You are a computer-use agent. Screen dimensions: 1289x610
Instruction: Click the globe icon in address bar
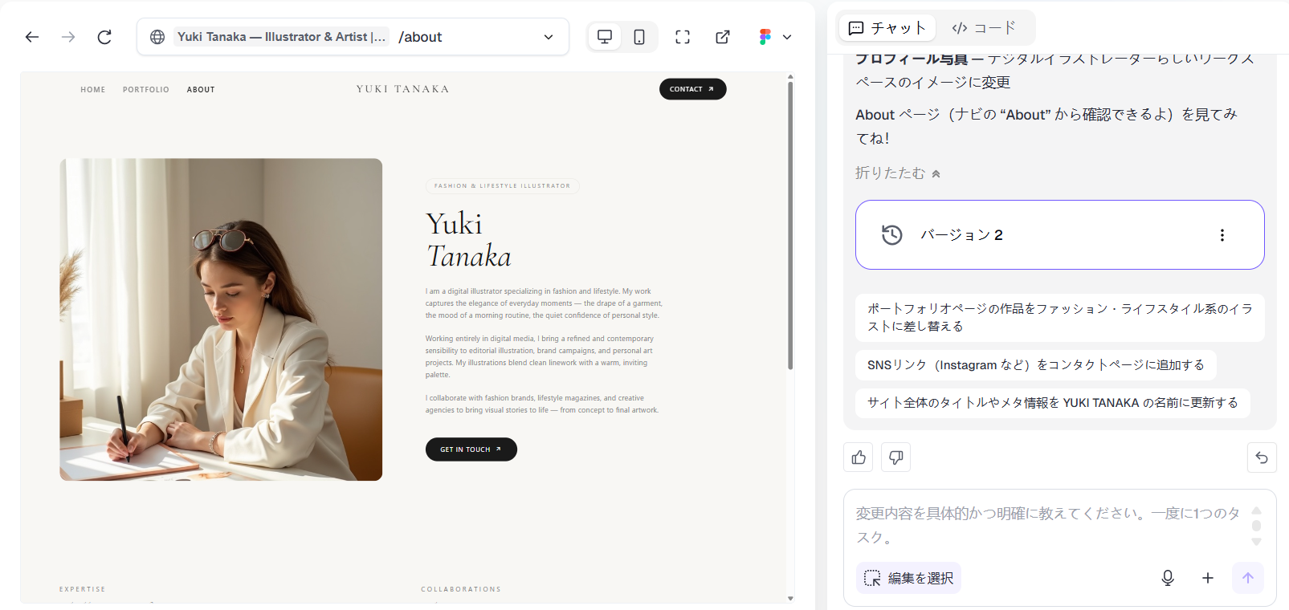pyautogui.click(x=157, y=37)
